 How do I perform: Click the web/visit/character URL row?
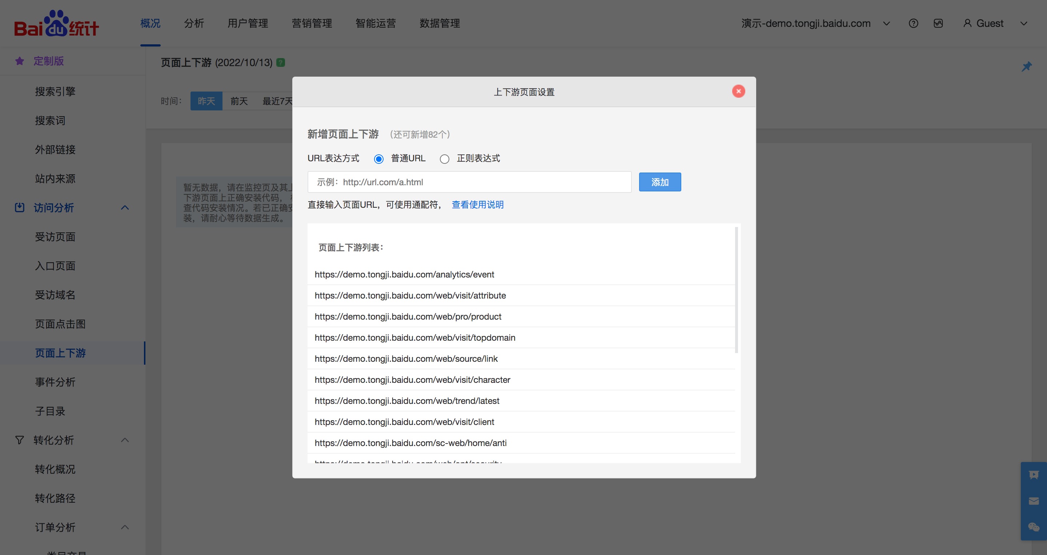tap(521, 380)
